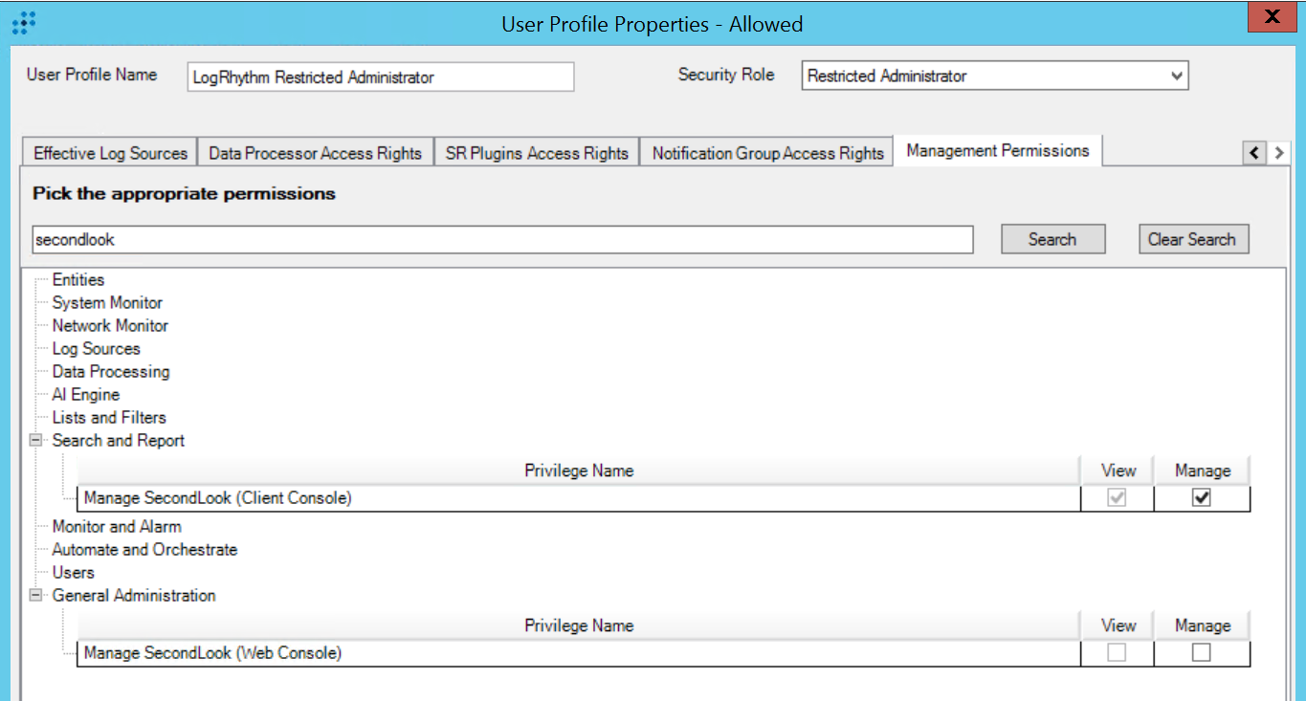The width and height of the screenshot is (1306, 701).
Task: Open Data Processor Access Rights tab
Action: coord(315,153)
